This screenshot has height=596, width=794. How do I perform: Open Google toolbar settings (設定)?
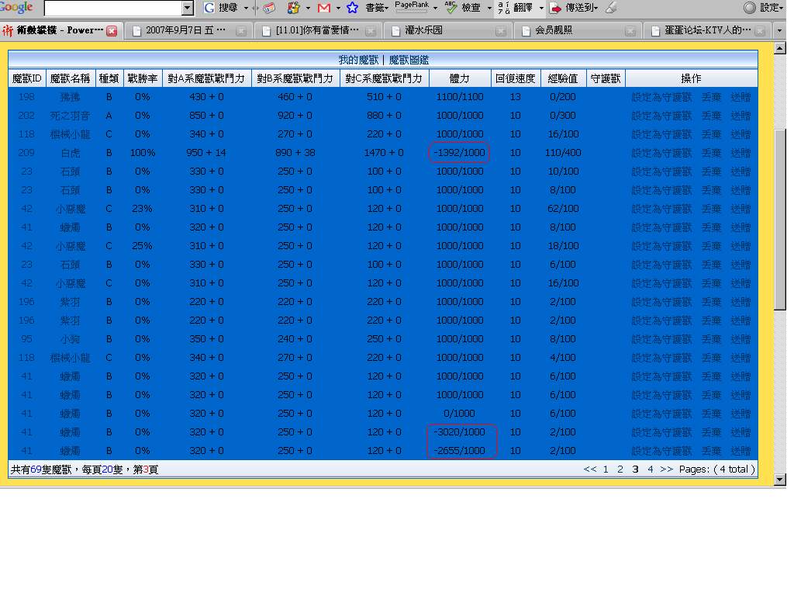(x=749, y=8)
